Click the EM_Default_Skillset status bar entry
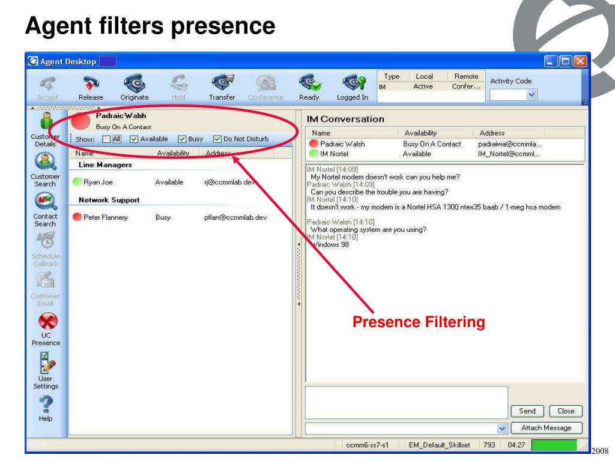This screenshot has width=615, height=461. click(x=439, y=445)
